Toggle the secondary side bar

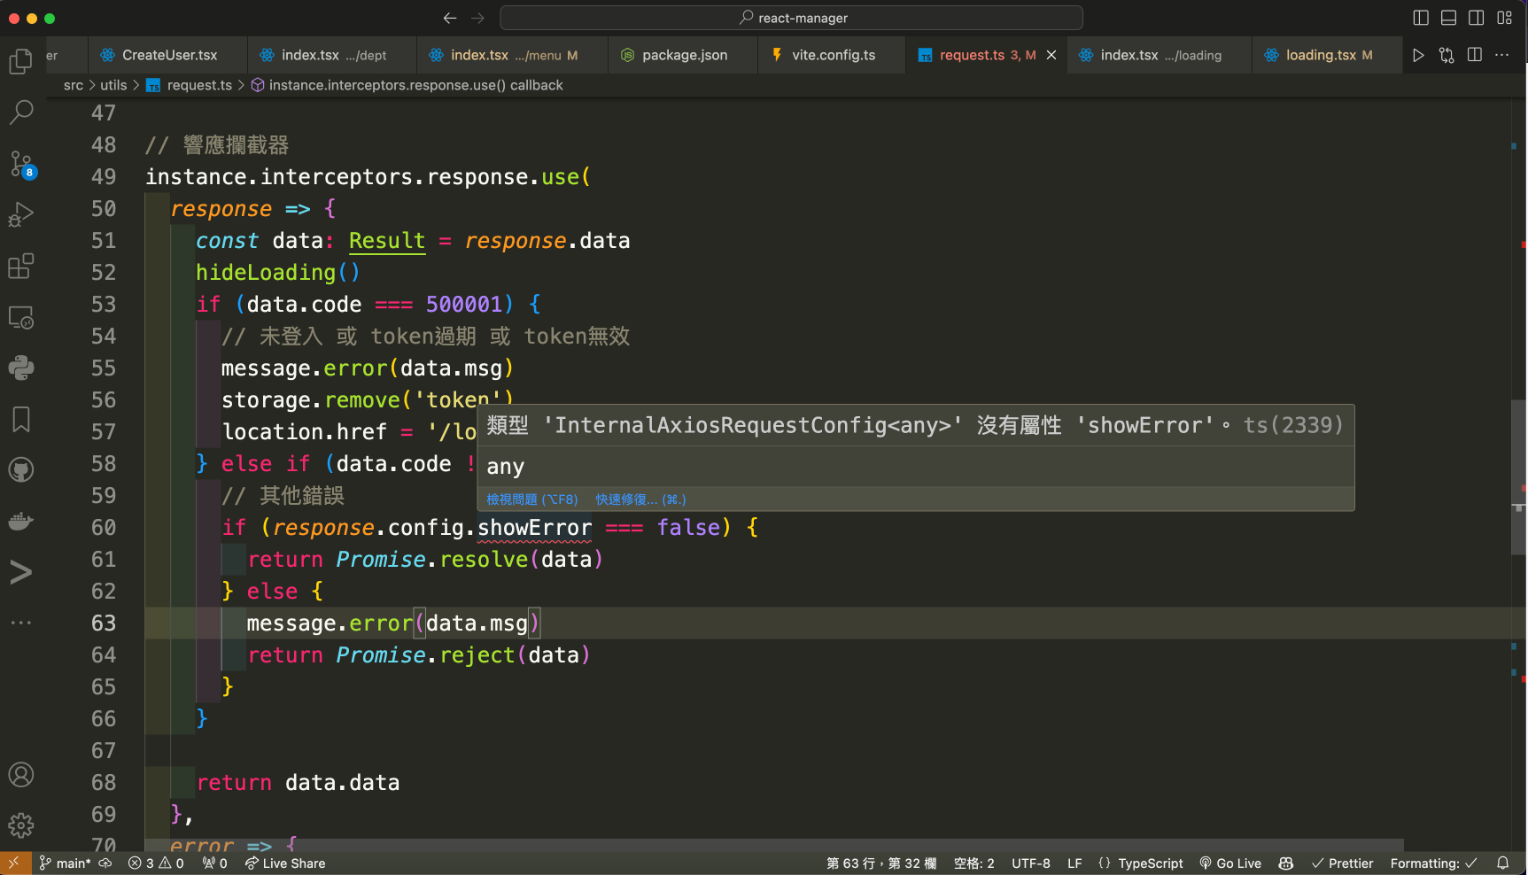(1477, 18)
